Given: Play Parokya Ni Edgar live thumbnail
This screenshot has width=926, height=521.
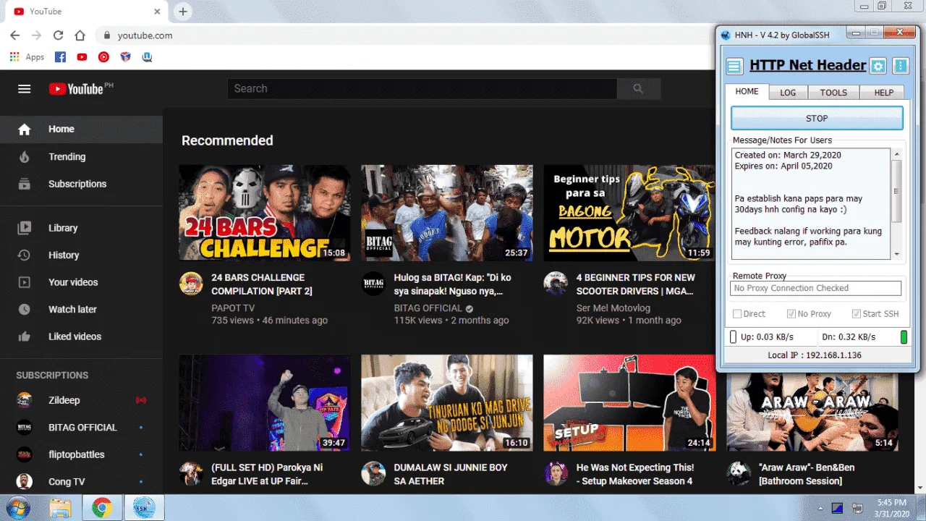Looking at the screenshot, I should (x=265, y=402).
